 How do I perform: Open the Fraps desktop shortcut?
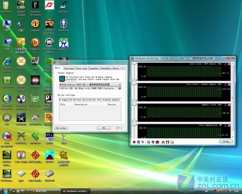(x=35, y=63)
